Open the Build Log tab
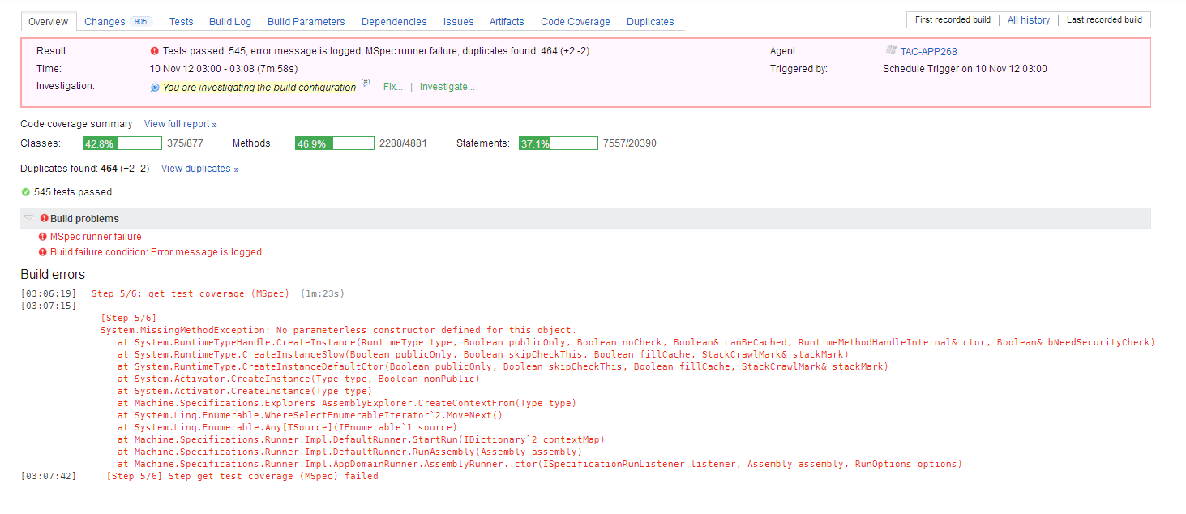The image size is (1186, 514). coord(229,22)
